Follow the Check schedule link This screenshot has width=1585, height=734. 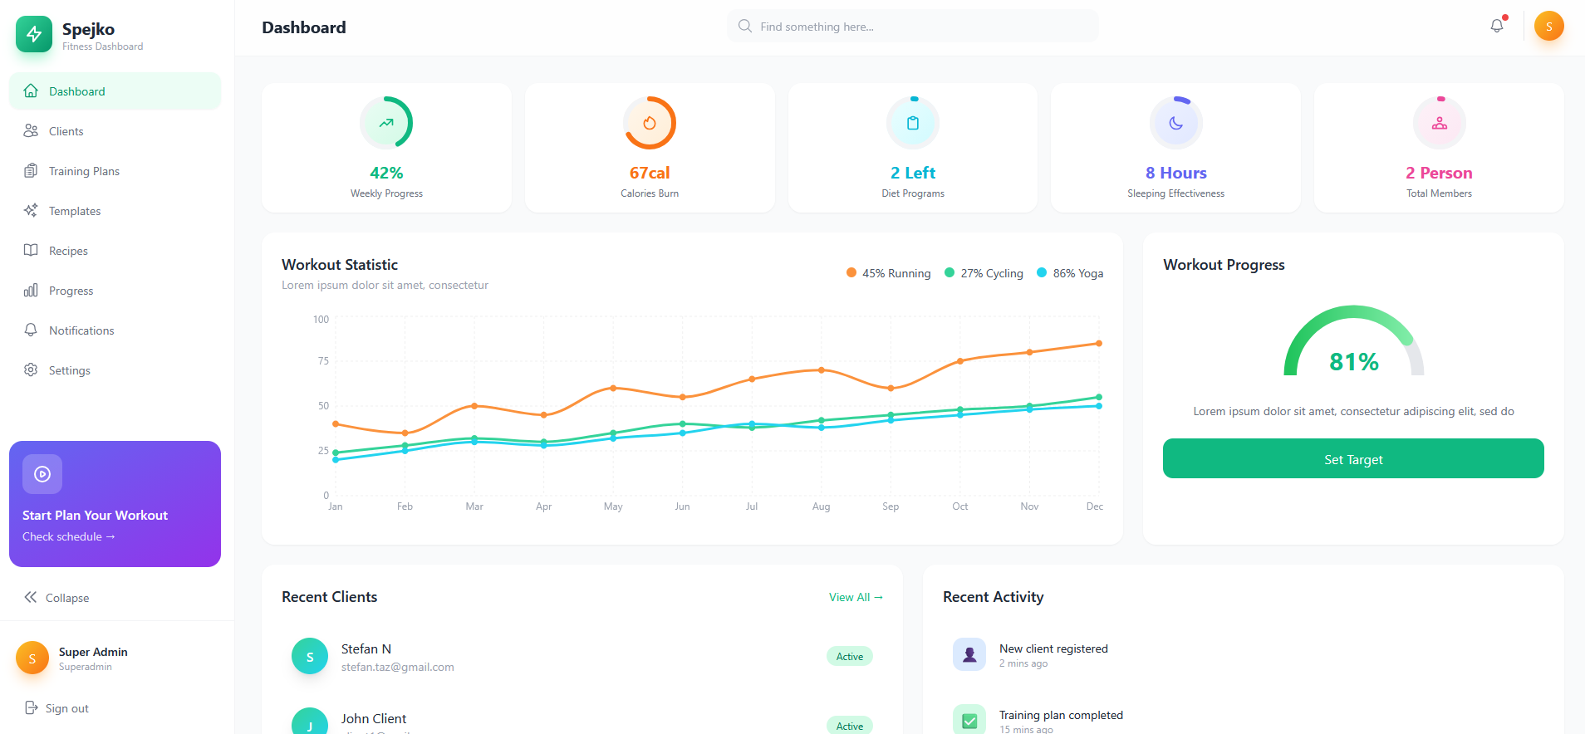pyautogui.click(x=69, y=536)
